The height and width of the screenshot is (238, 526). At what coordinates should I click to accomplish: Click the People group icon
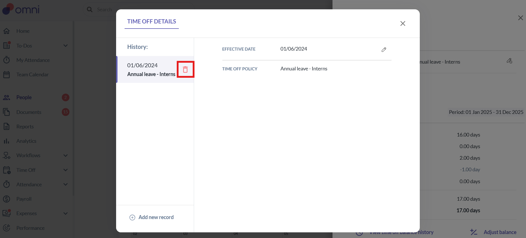(6, 98)
